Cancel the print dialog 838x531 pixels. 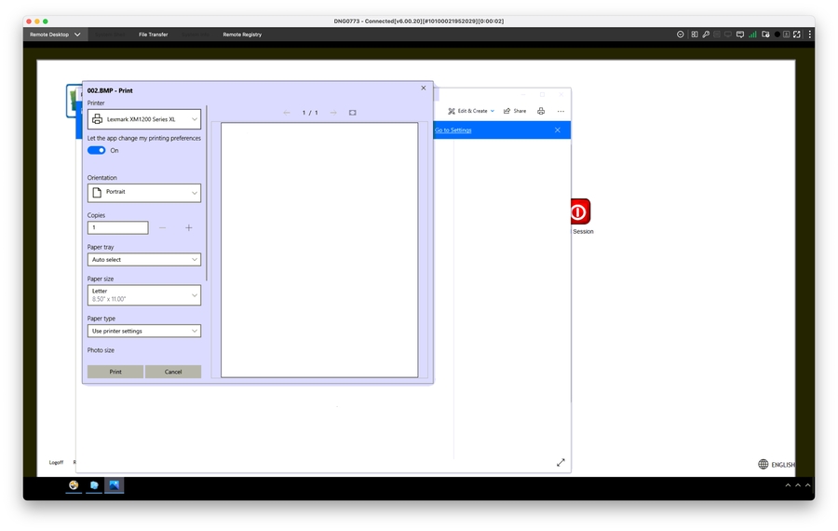click(173, 372)
